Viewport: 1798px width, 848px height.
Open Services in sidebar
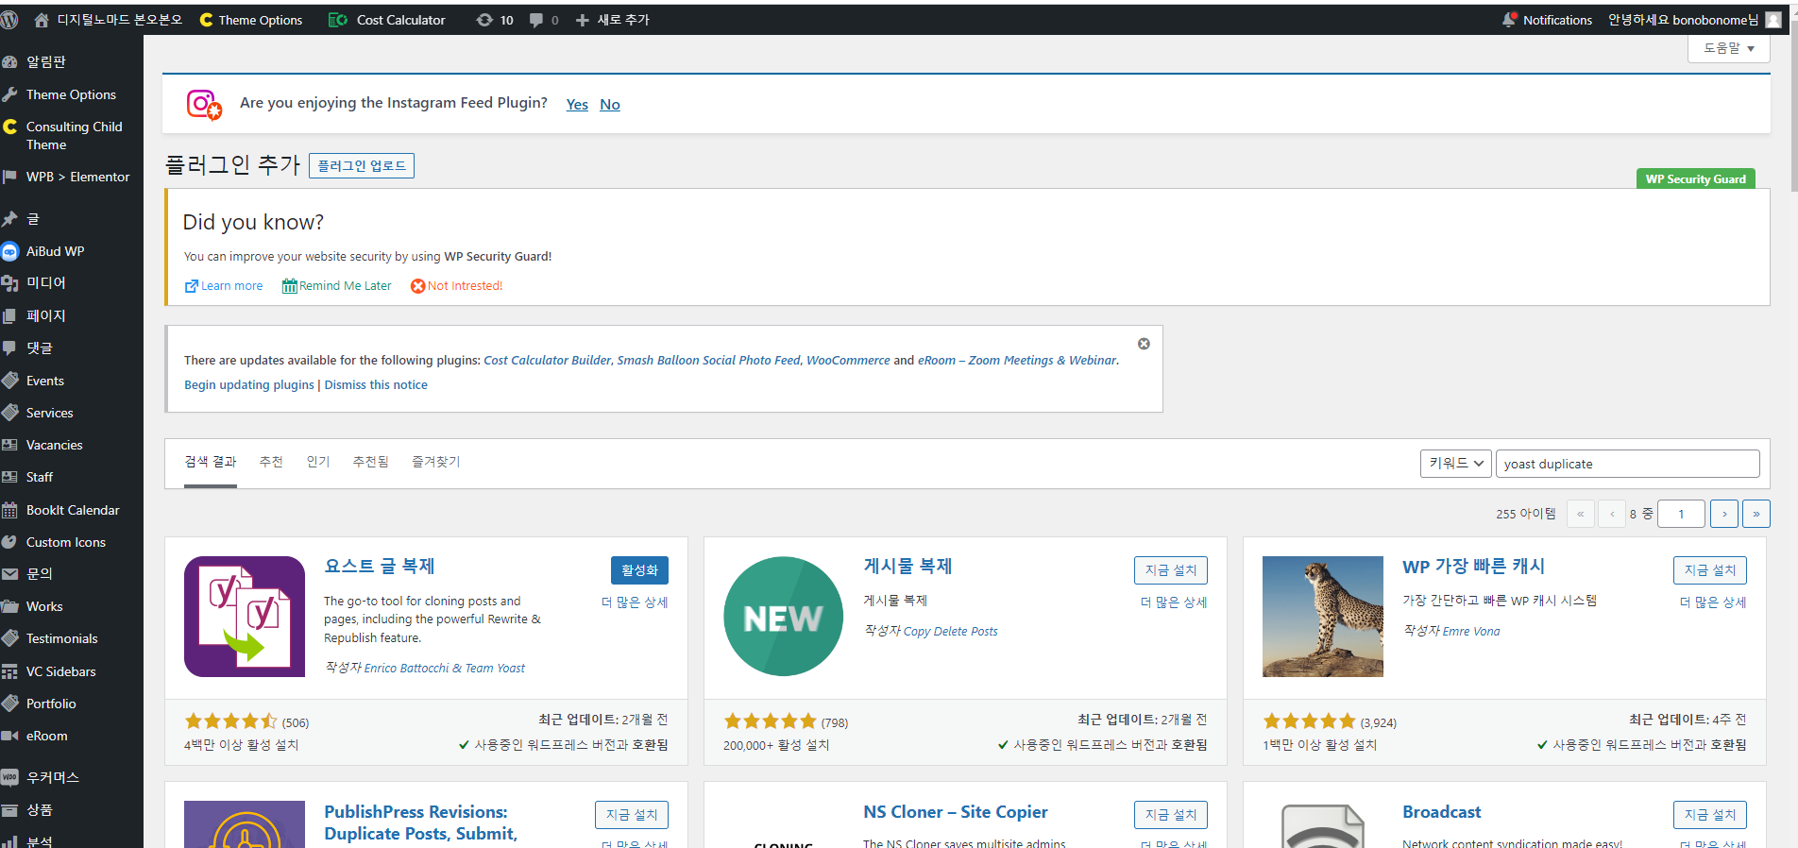[49, 413]
